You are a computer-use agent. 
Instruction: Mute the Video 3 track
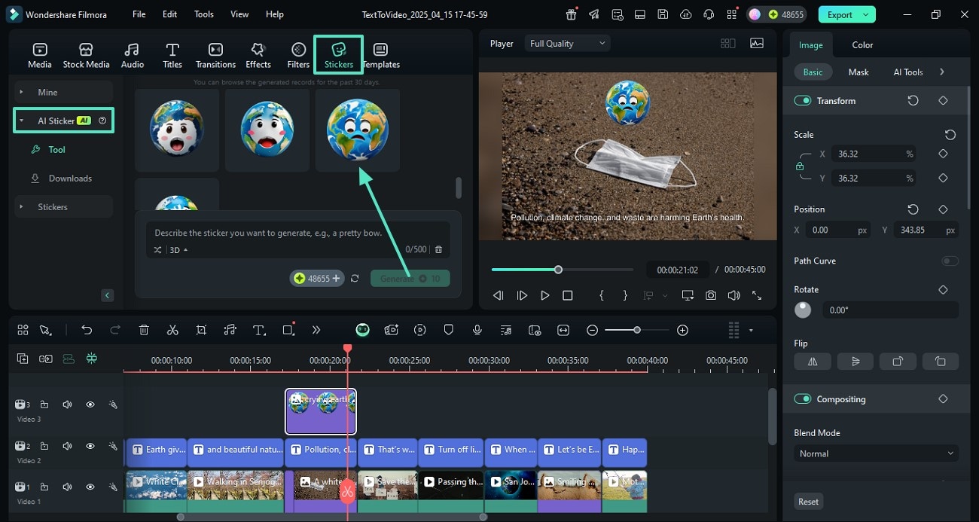coord(67,404)
